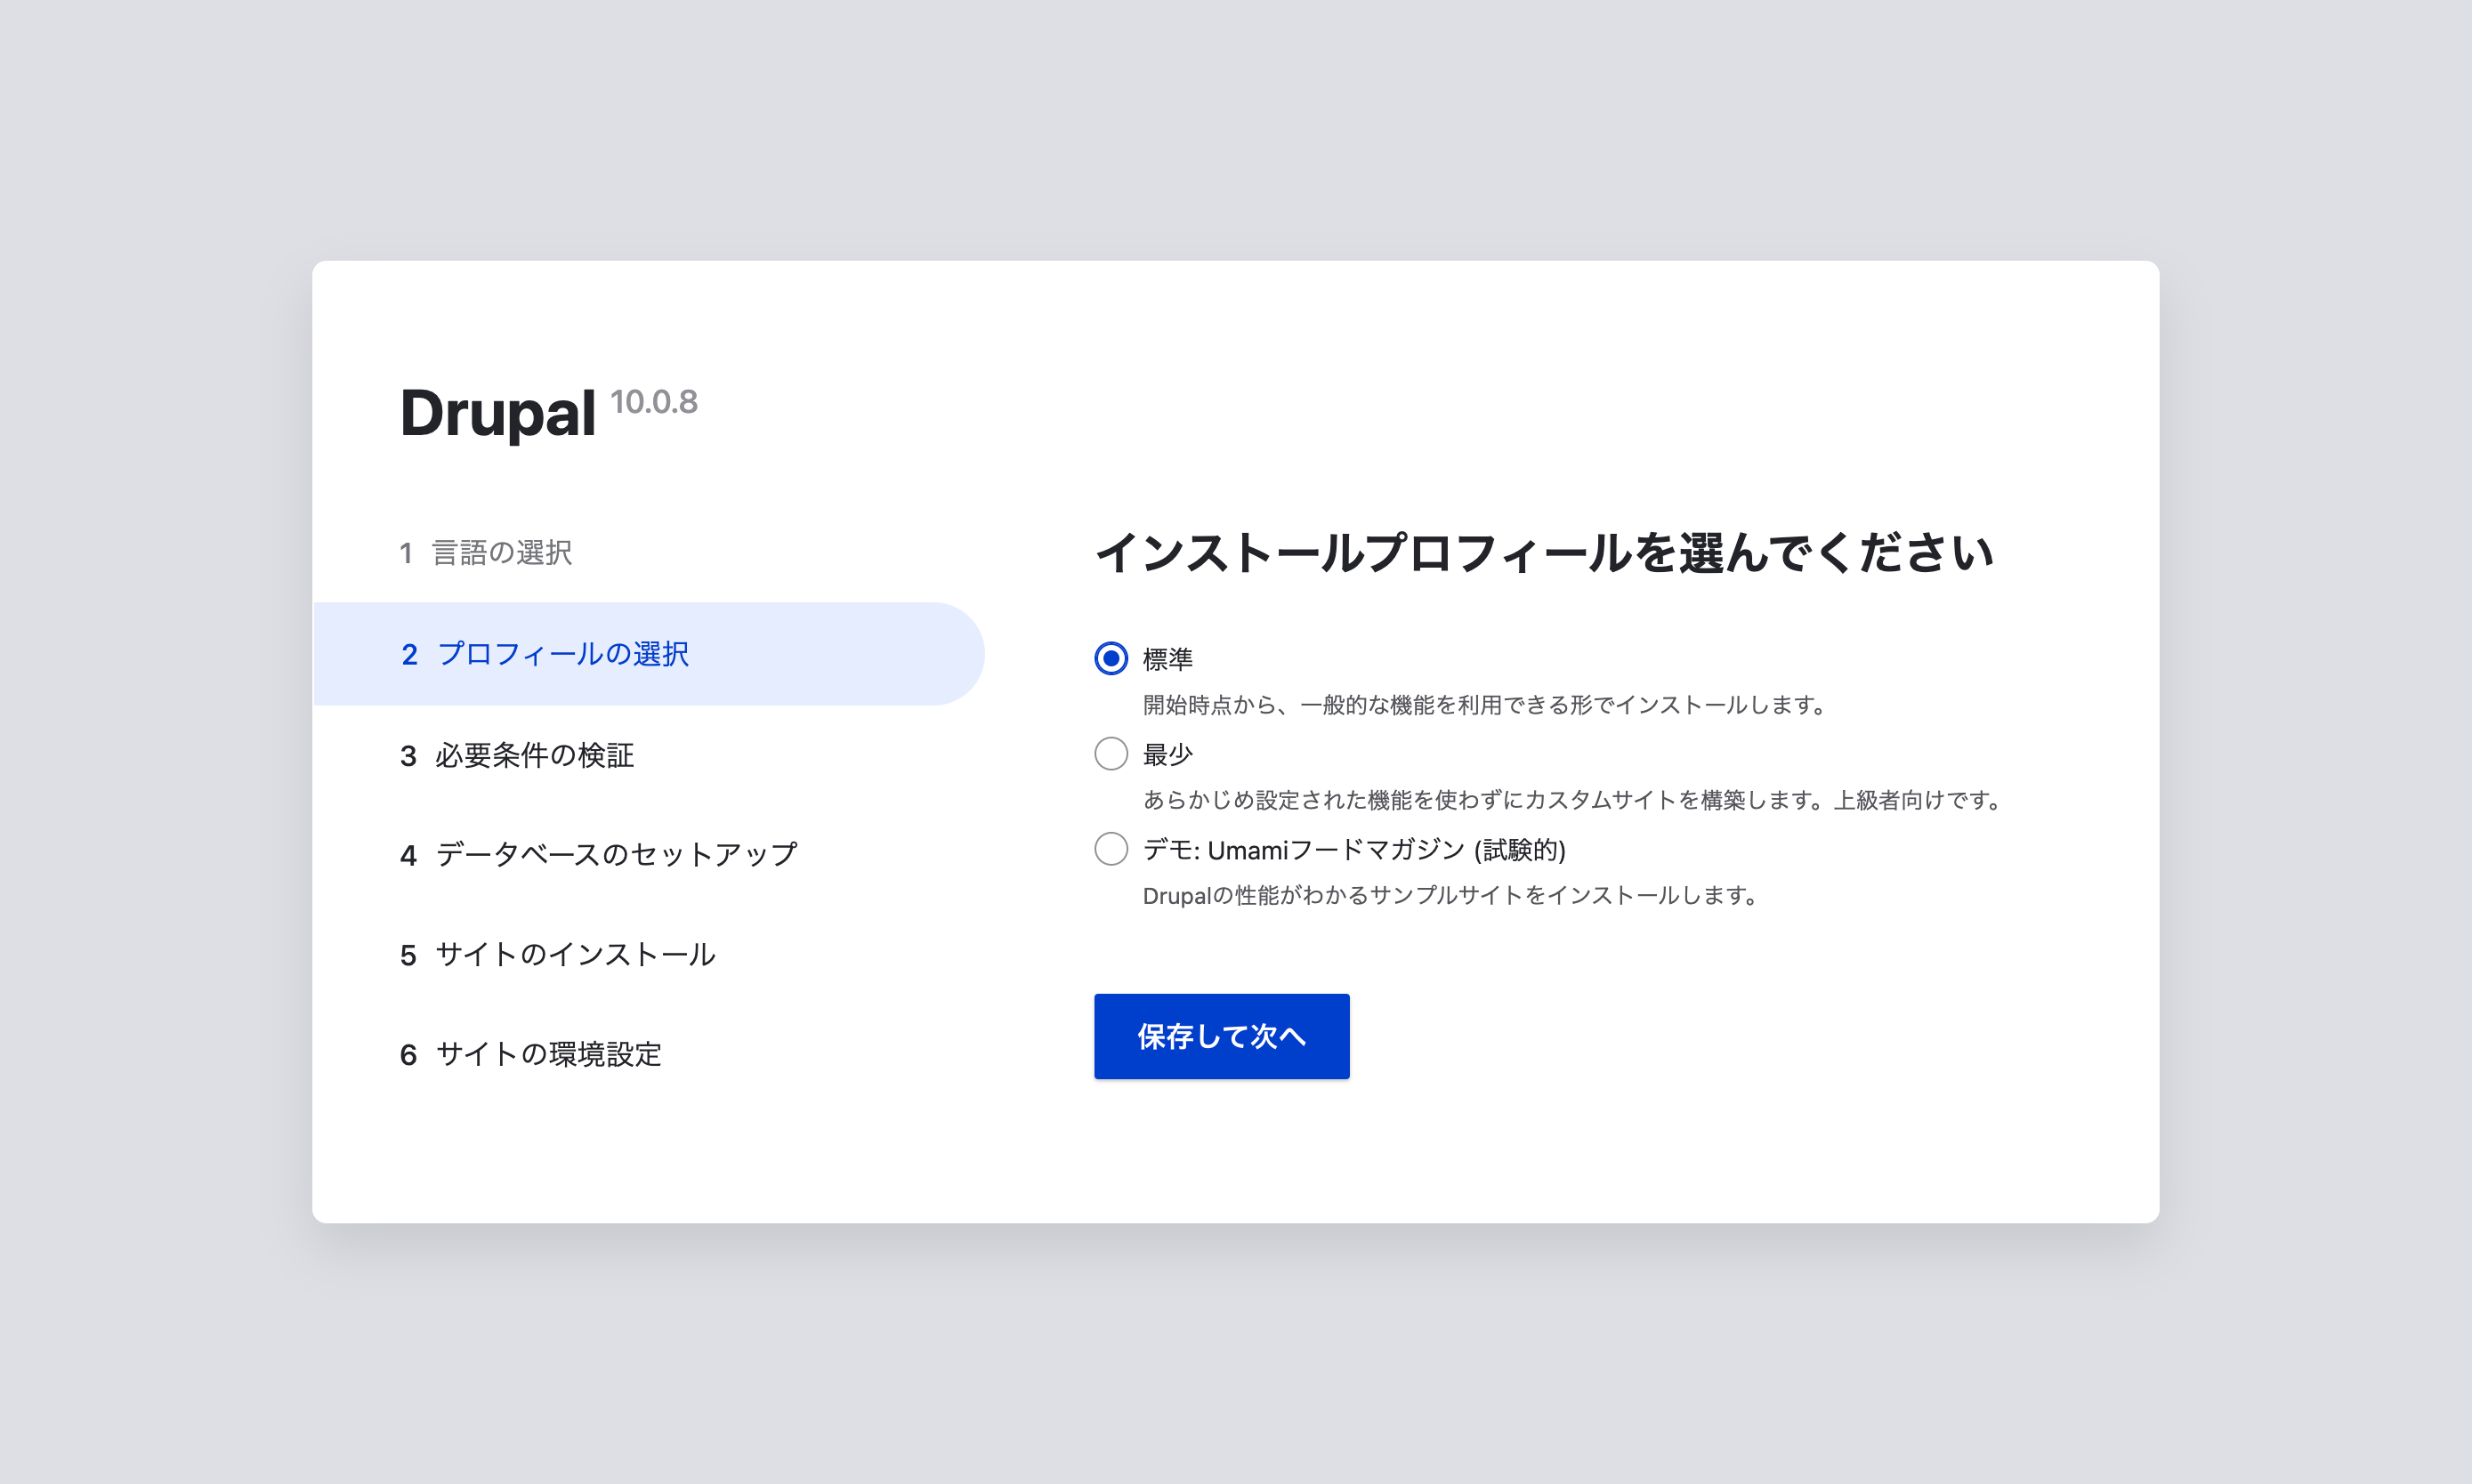Click the 最少 description beginning あらかじめ設定された
This screenshot has width=2472, height=1484.
click(1573, 800)
